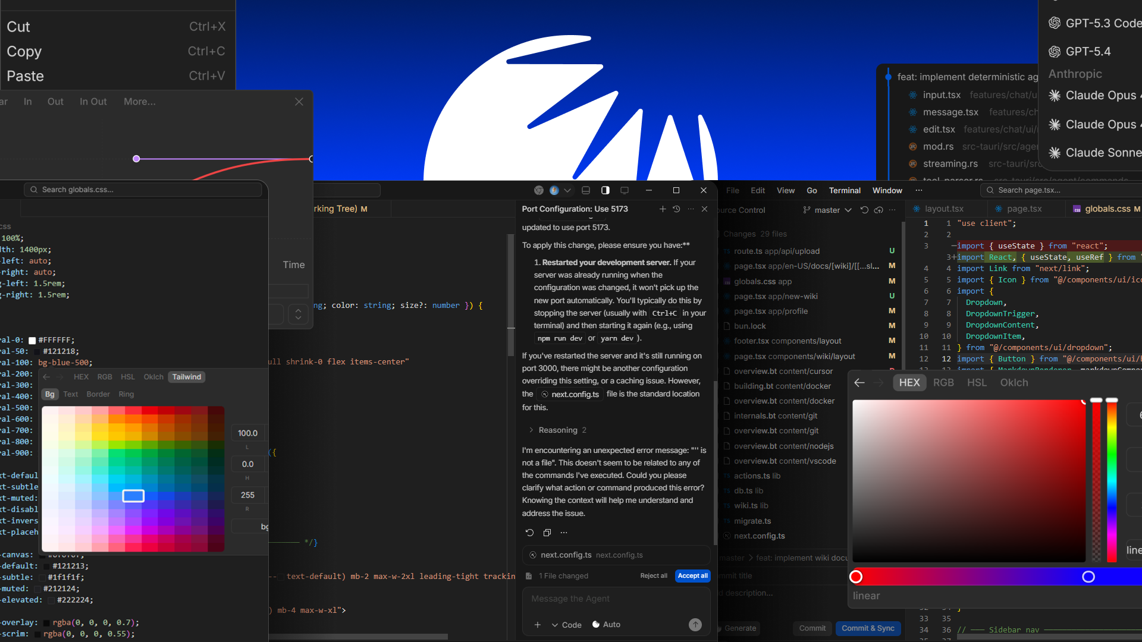Toggle the bottom panel layout icon

(586, 190)
